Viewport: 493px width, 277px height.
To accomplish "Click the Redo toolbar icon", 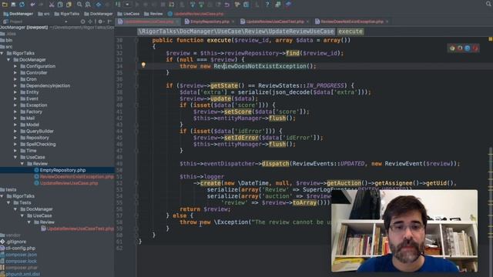I will (41, 5).
